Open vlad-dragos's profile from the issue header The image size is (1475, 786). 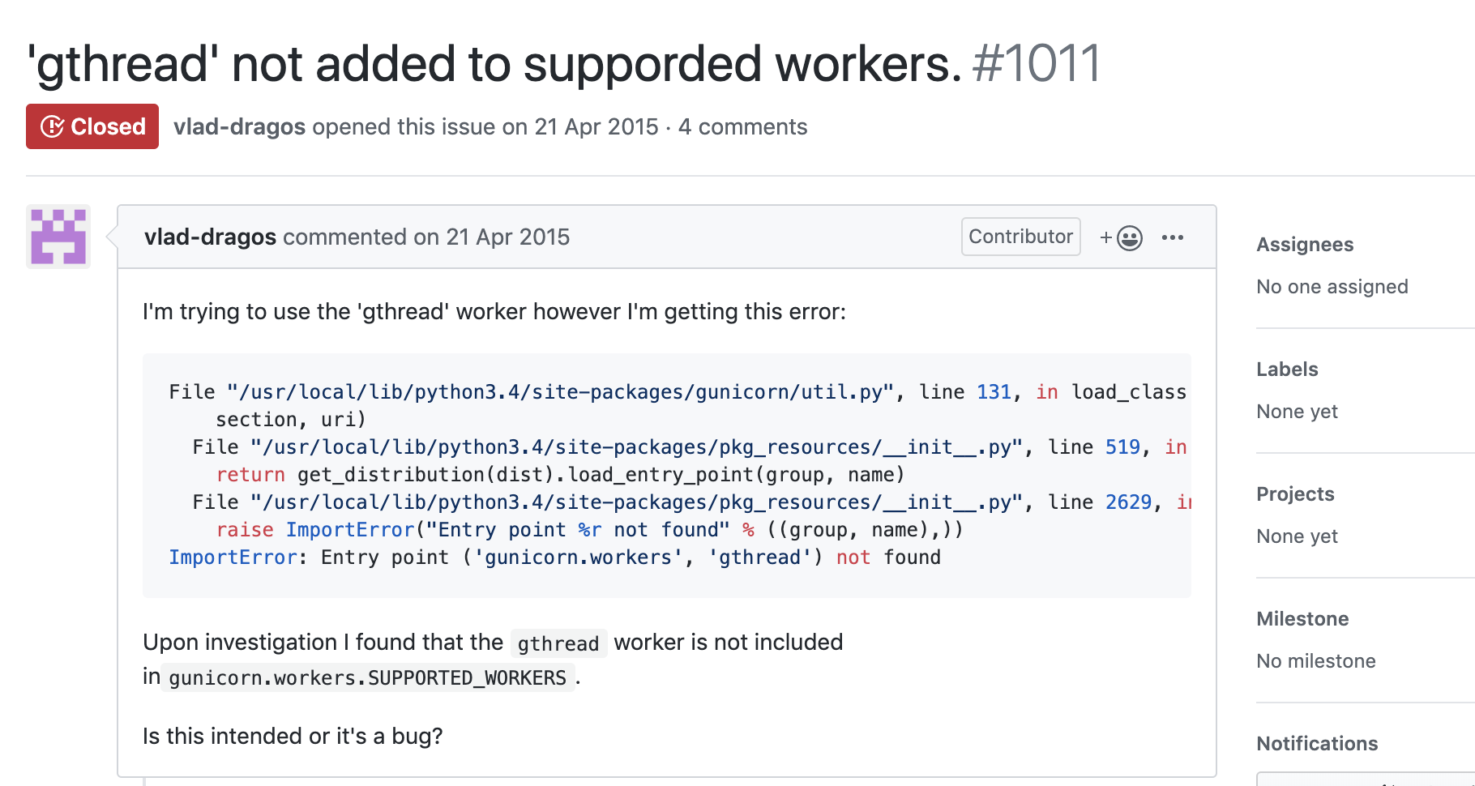[x=240, y=126]
